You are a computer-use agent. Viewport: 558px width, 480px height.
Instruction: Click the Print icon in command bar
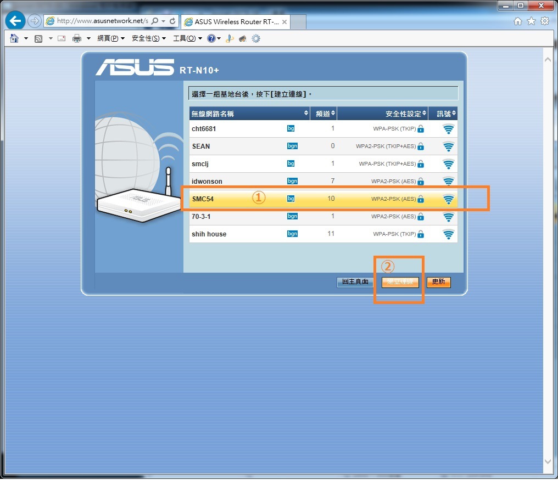click(x=77, y=38)
